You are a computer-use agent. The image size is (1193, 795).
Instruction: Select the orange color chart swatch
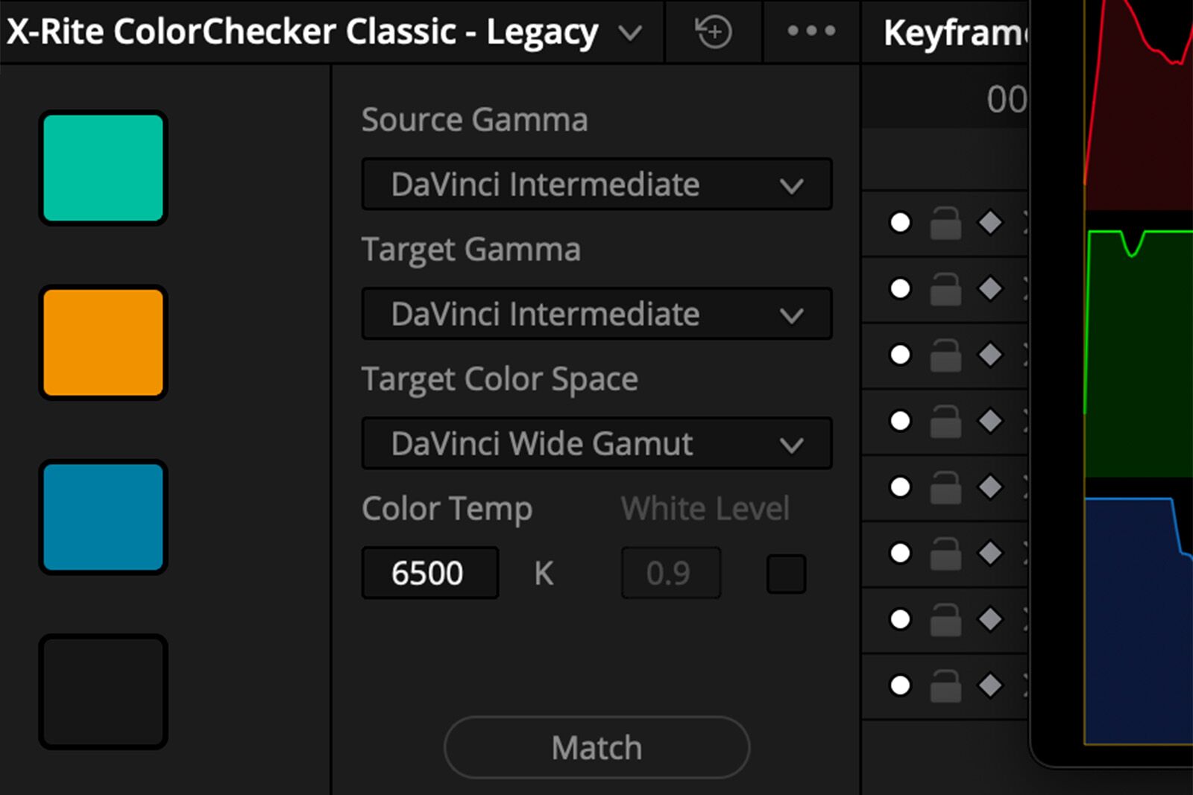pos(103,343)
